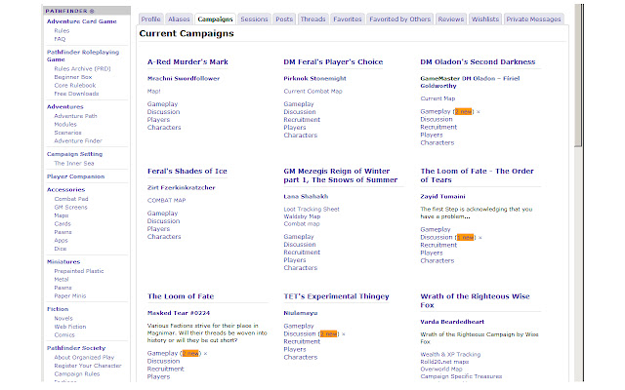The image size is (625, 390).
Task: Click the new badge beside Loom of Fate Gameplay
Action: pos(191,353)
